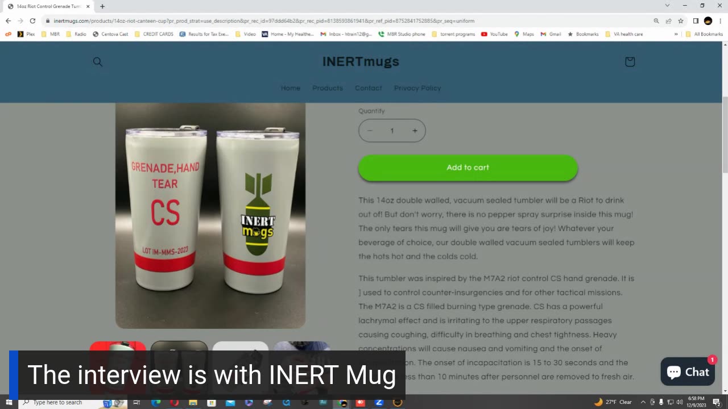This screenshot has height=409, width=728.
Task: Open the volume speaker icon in system tray
Action: pos(680,402)
